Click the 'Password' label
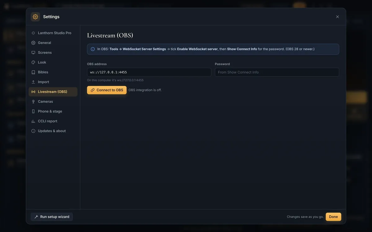The width and height of the screenshot is (372, 232). 222,64
